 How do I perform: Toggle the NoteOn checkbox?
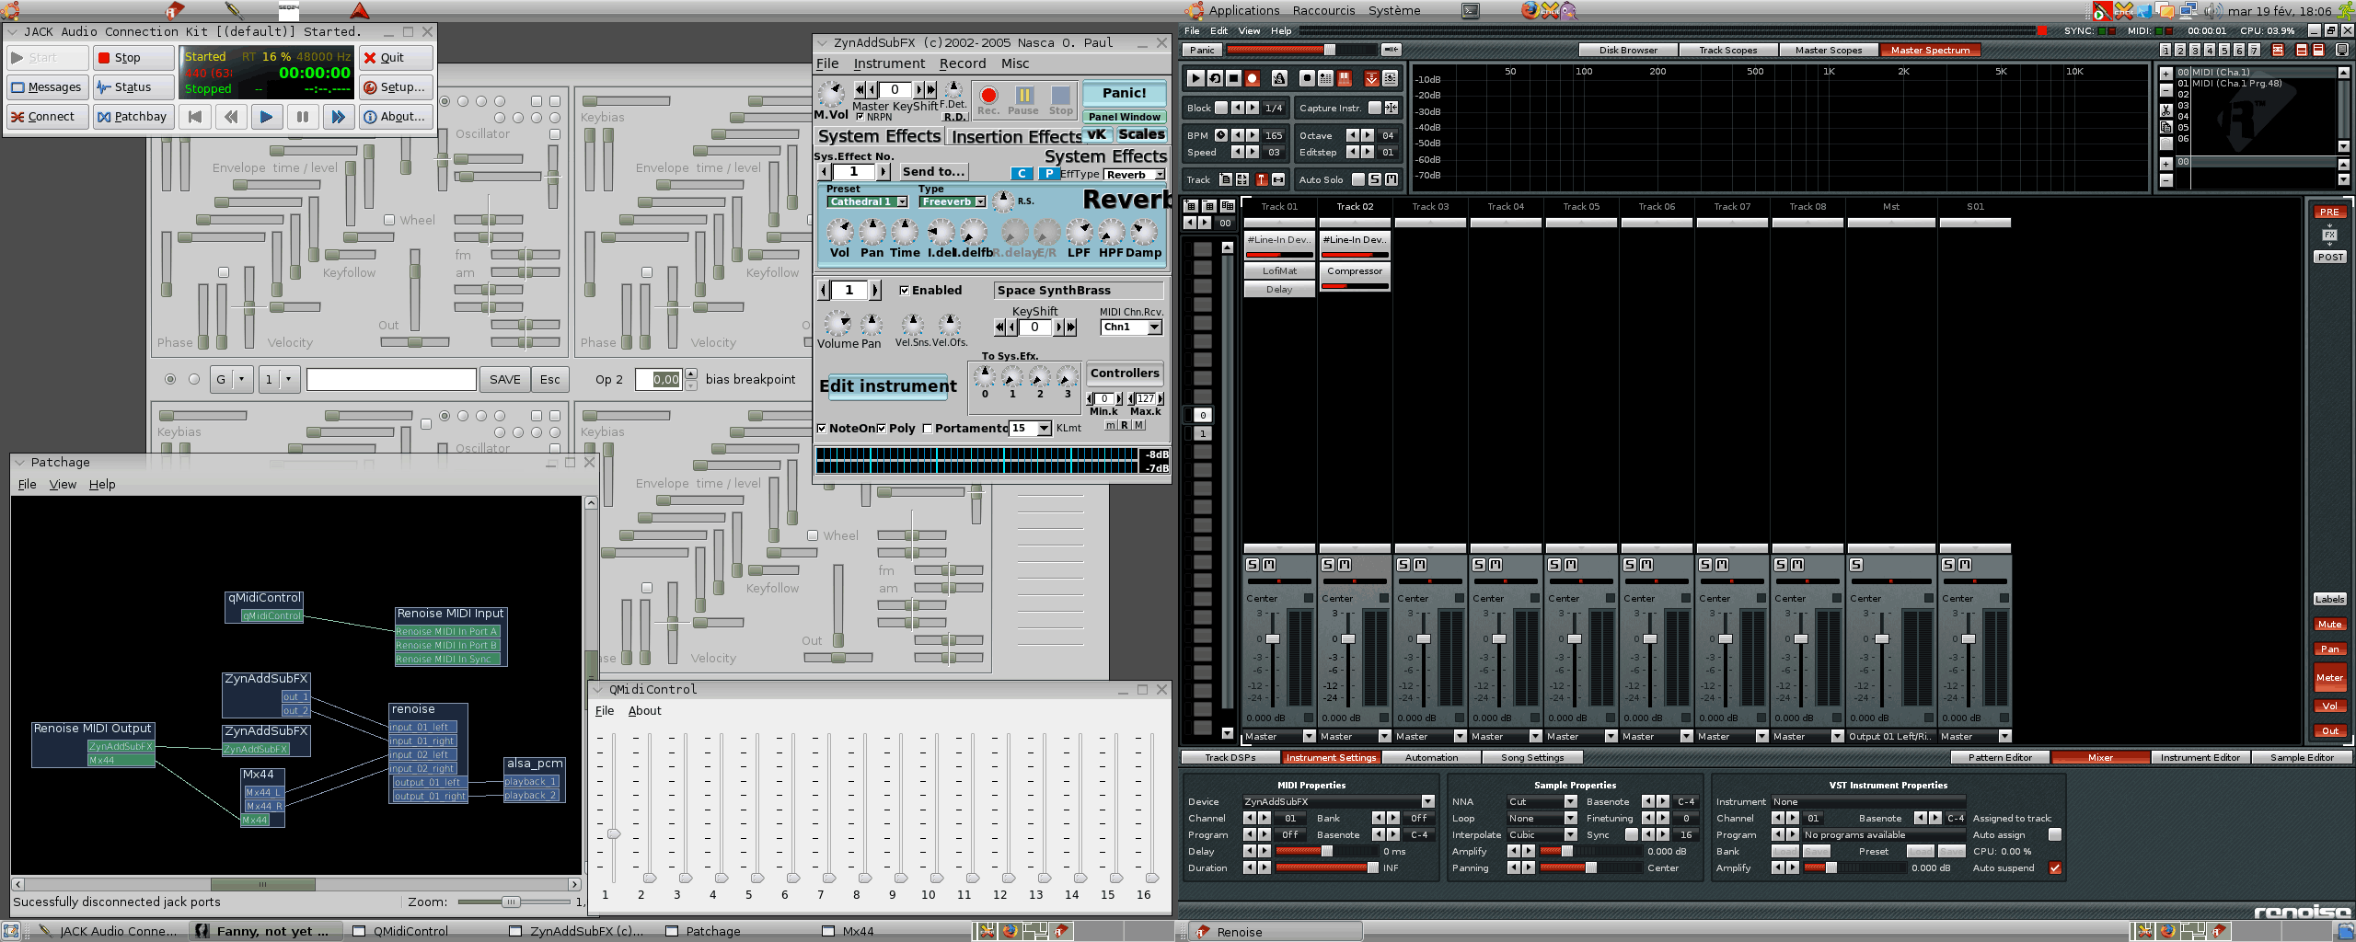(x=822, y=429)
